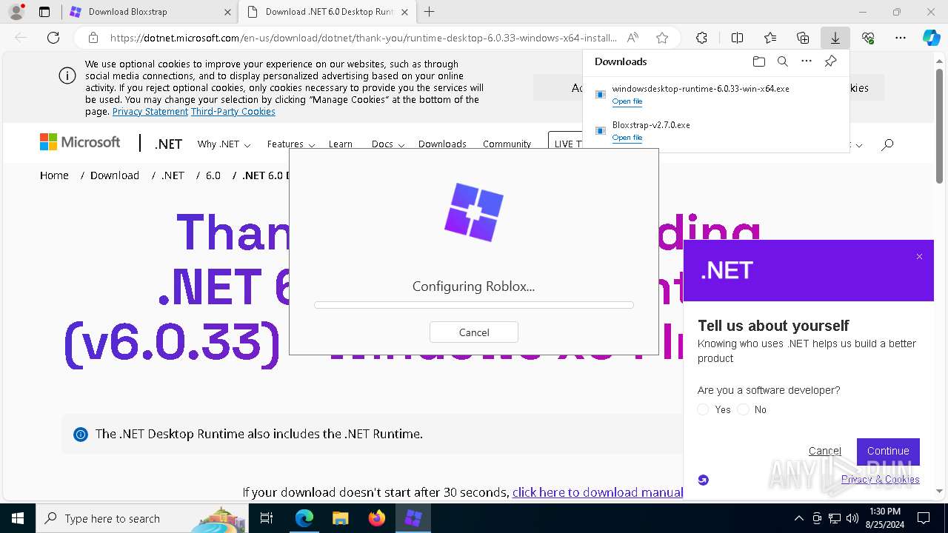Open the Copilot sidebar icon

click(931, 38)
